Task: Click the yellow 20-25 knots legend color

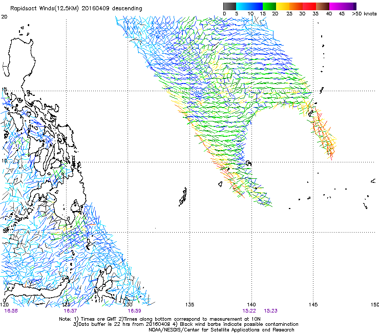Action: 283,6
